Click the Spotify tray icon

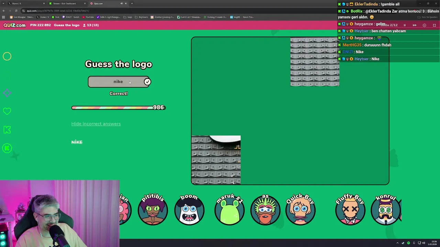click(408, 243)
